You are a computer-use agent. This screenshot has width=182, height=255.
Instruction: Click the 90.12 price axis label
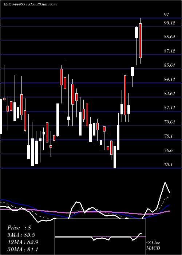click(x=170, y=23)
